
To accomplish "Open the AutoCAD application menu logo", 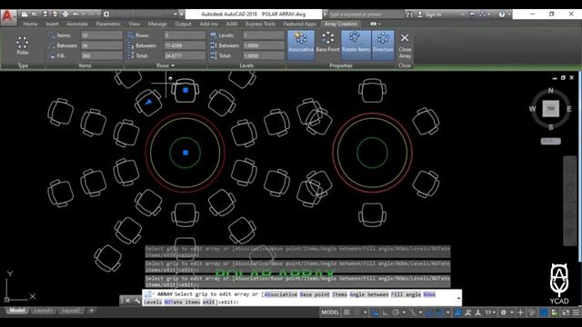I will pyautogui.click(x=8, y=16).
